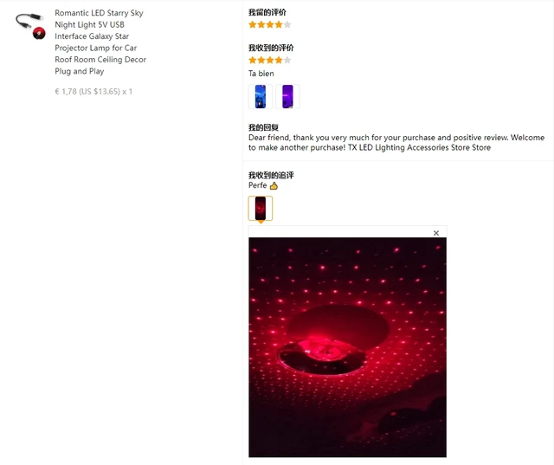Click the "Perfe" follow-up review text
554x465 pixels.
(258, 185)
